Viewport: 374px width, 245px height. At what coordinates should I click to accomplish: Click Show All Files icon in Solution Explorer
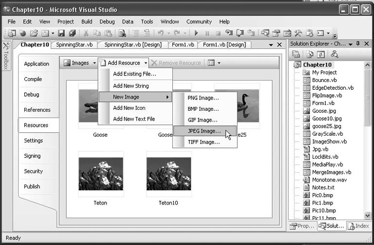(x=309, y=54)
